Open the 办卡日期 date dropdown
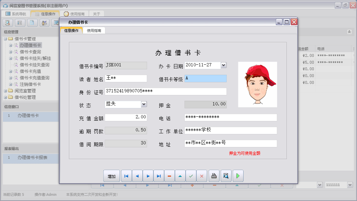This screenshot has height=201, width=357. coord(223,65)
